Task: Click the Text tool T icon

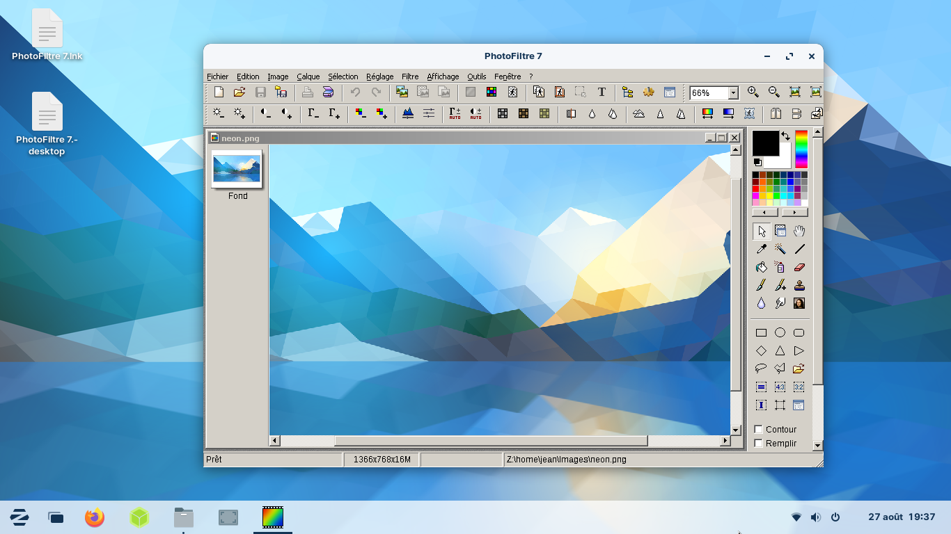Action: [602, 92]
